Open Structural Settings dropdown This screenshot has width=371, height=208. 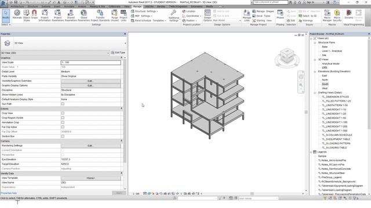(x=144, y=12)
